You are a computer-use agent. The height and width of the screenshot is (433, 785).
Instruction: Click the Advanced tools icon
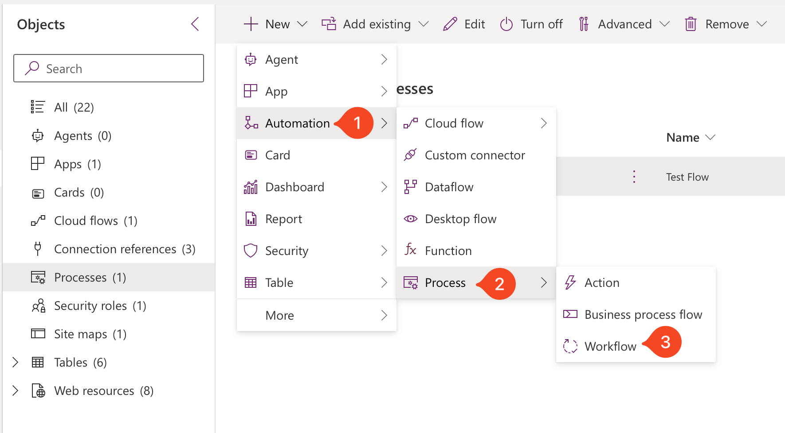pyautogui.click(x=584, y=24)
